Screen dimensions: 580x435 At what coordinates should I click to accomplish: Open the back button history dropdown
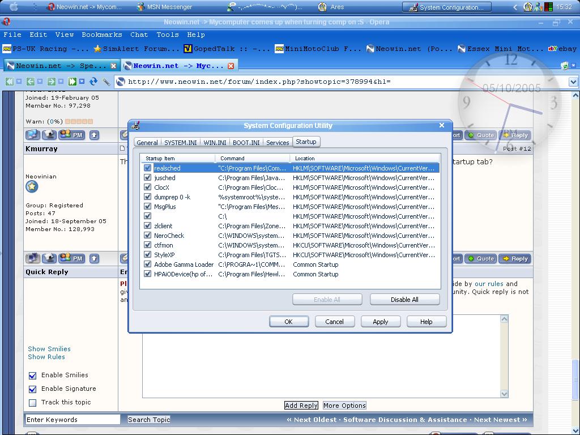pyautogui.click(x=40, y=81)
